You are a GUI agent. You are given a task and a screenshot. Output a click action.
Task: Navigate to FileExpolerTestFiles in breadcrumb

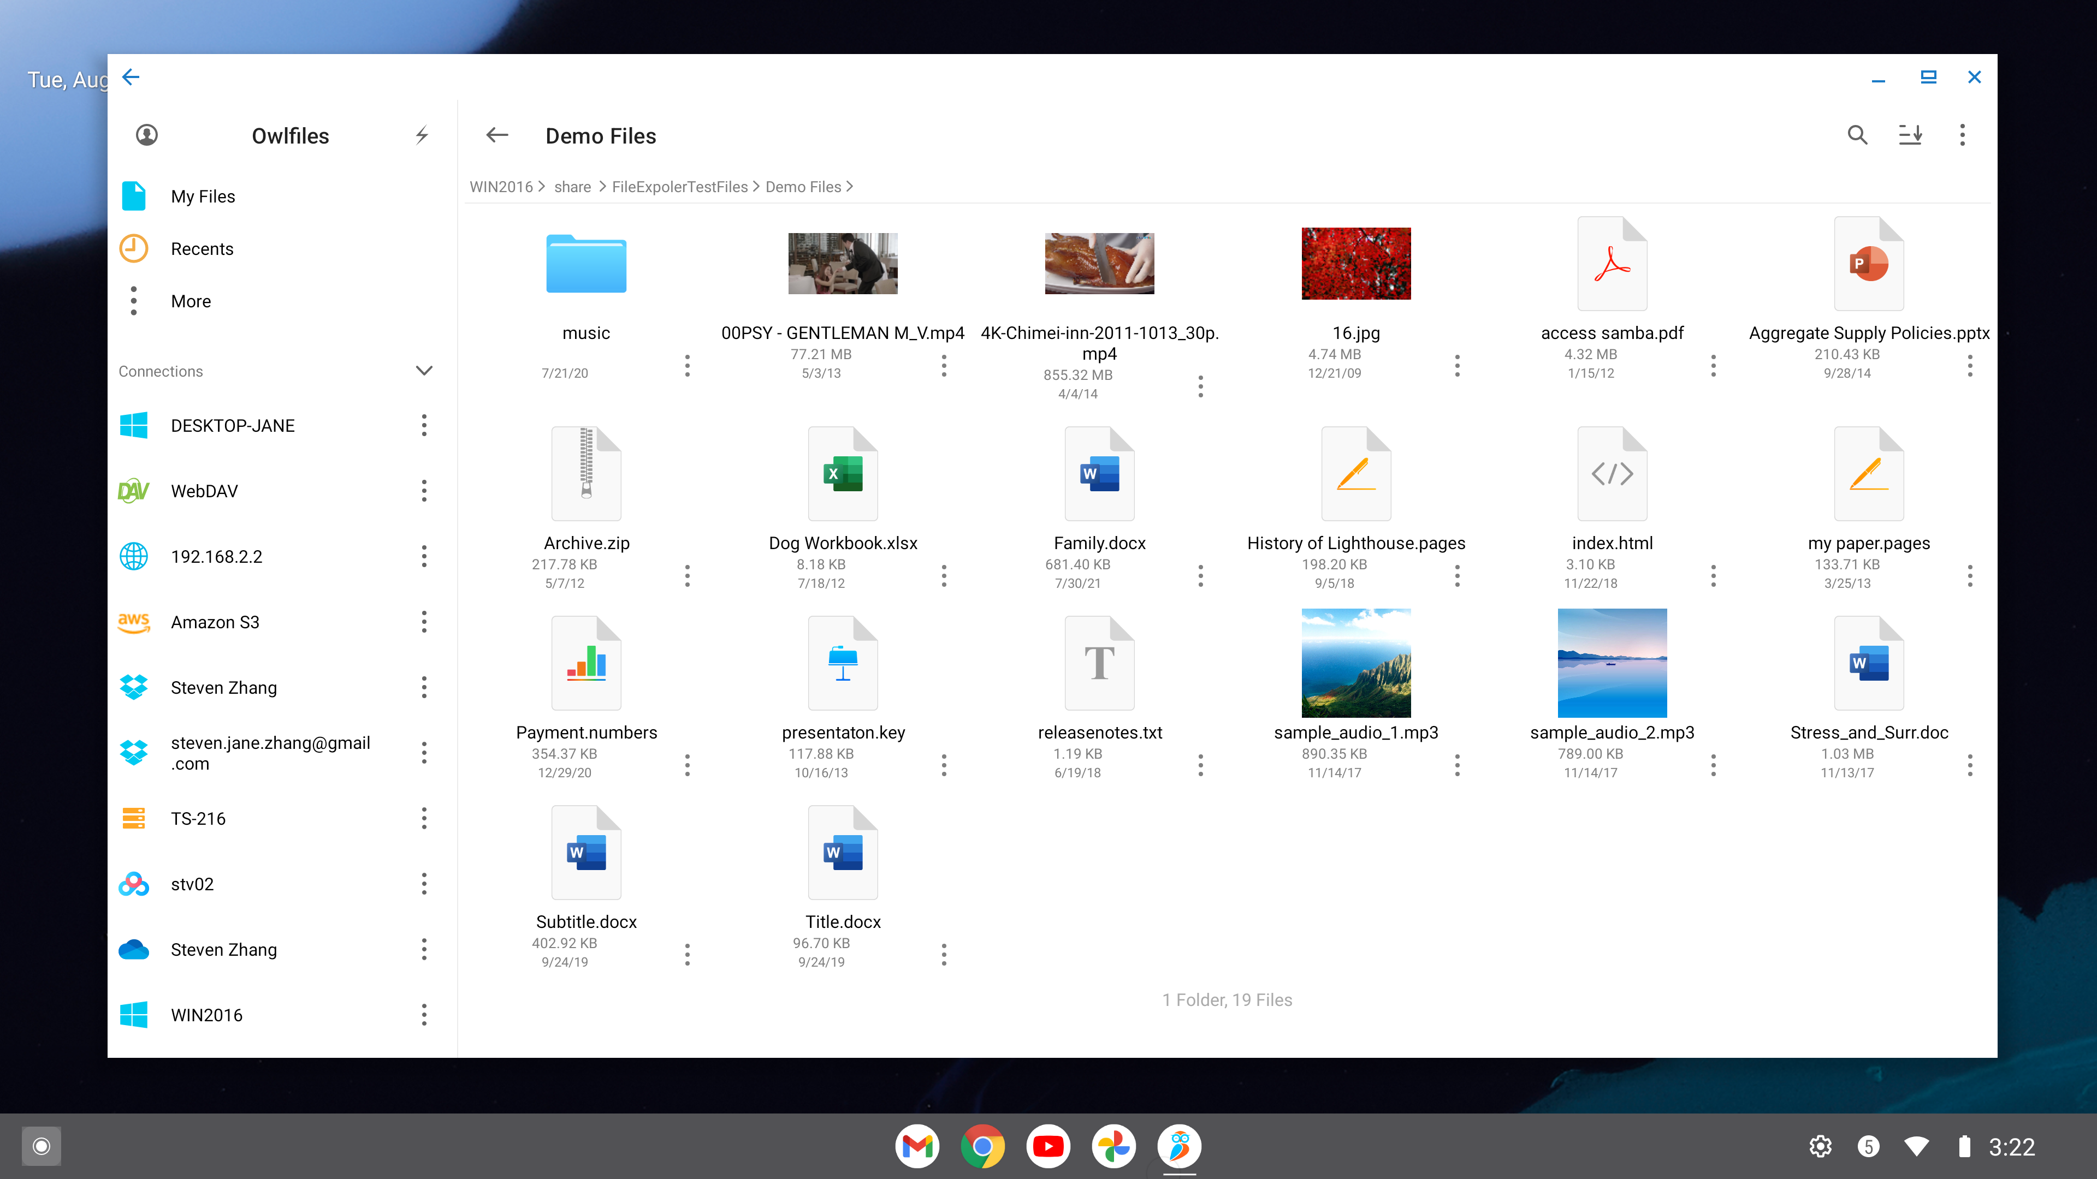(x=679, y=186)
